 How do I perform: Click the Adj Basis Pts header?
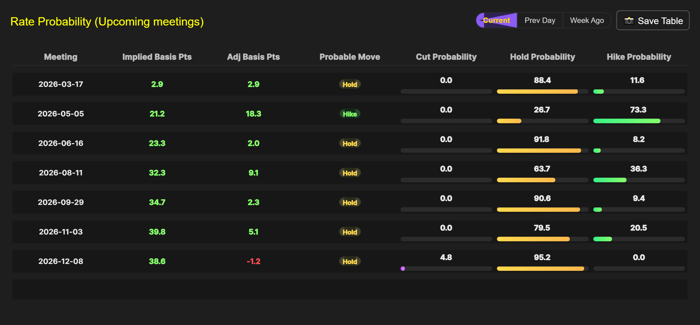(253, 57)
